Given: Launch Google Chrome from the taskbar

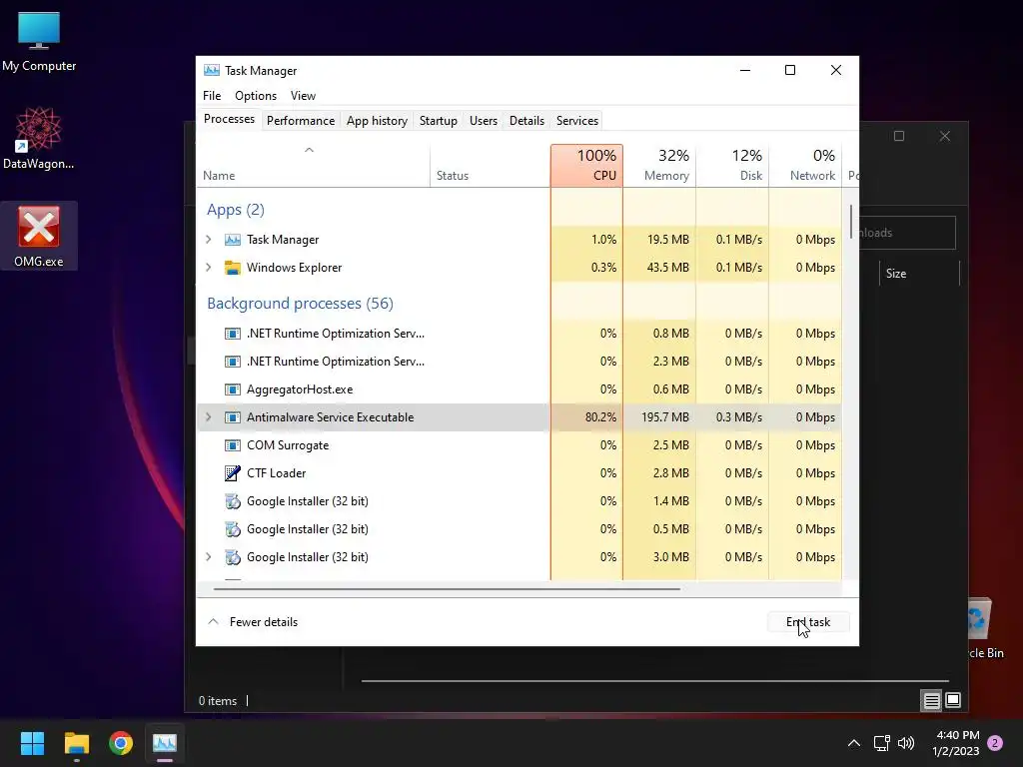Looking at the screenshot, I should coord(121,743).
